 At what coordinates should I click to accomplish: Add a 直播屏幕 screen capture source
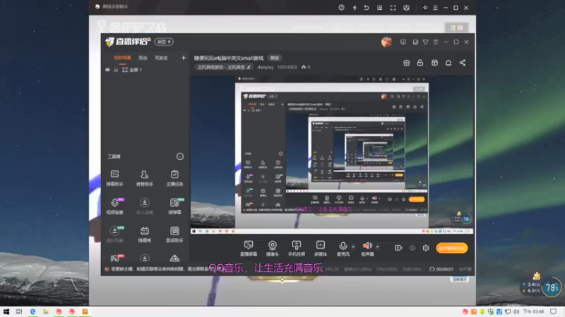click(249, 249)
